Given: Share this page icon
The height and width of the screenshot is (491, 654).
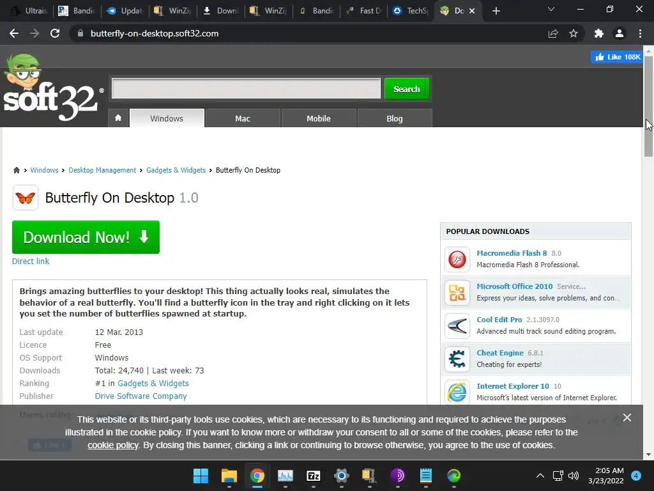Looking at the screenshot, I should tap(553, 33).
